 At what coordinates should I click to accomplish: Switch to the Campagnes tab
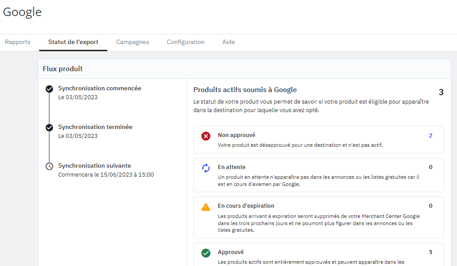tap(133, 42)
